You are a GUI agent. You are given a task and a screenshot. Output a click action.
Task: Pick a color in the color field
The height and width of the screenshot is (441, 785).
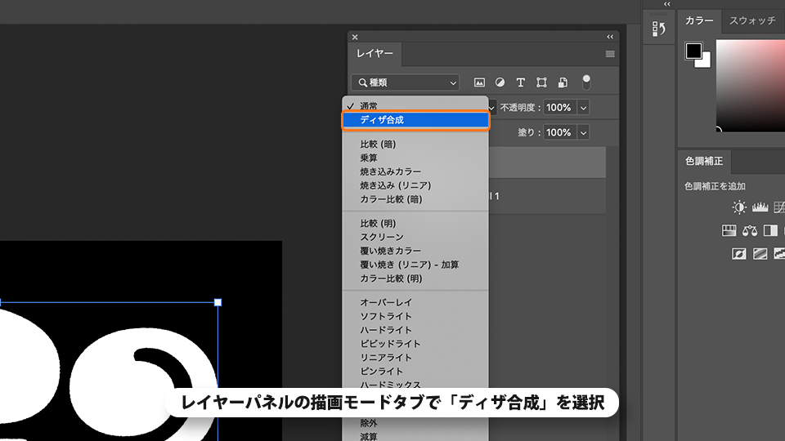(x=751, y=86)
